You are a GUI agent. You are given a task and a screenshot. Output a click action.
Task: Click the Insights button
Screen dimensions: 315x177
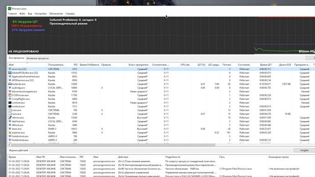click(304, 150)
